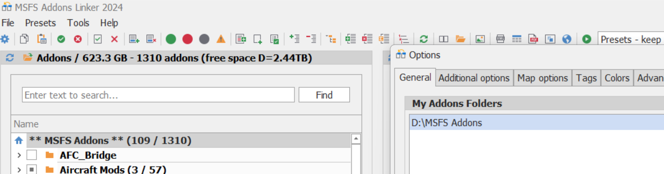Toggle the Aircraft Mods checkbox
This screenshot has height=174, width=664.
tap(32, 170)
